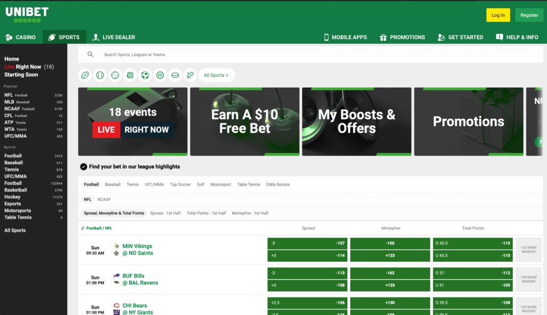Click the yellow Log In button
This screenshot has height=315, width=547.
tap(498, 15)
